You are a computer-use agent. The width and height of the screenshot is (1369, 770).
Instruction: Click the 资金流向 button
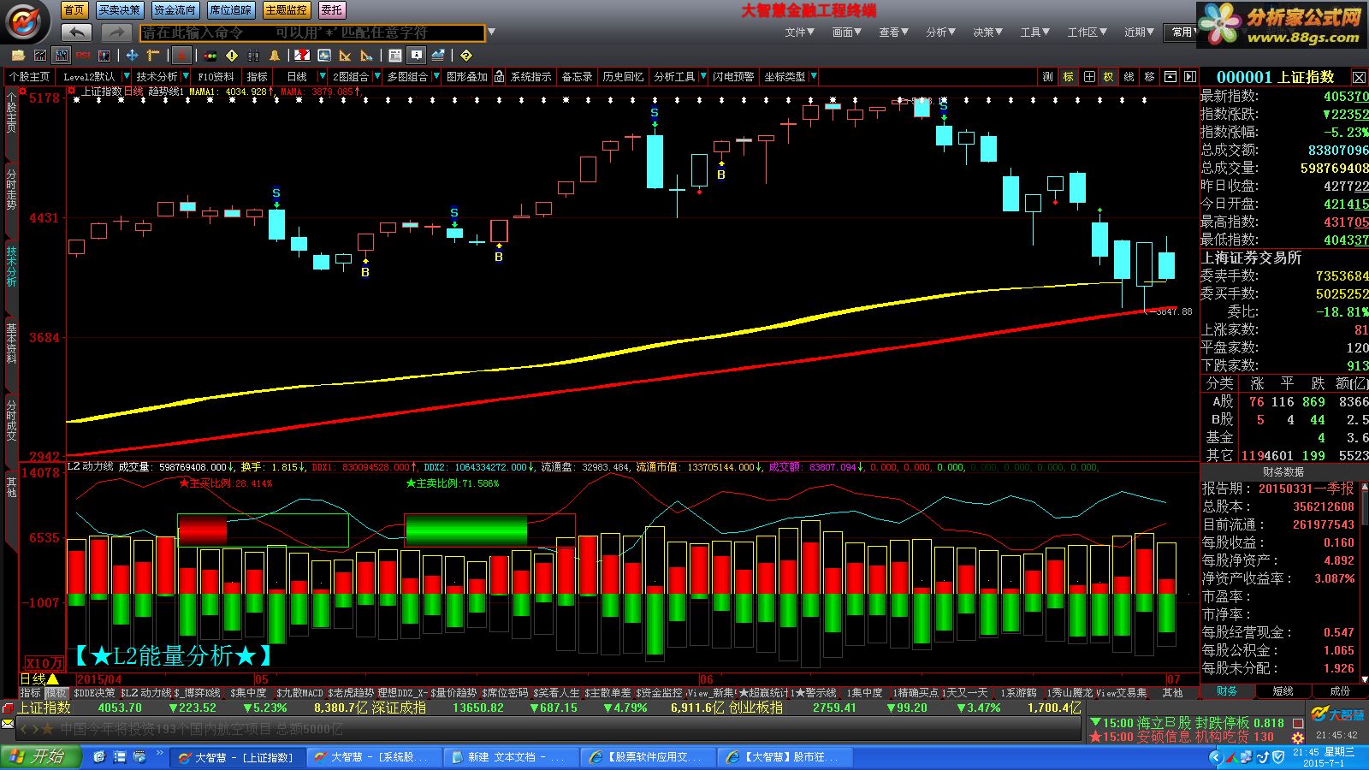point(175,10)
